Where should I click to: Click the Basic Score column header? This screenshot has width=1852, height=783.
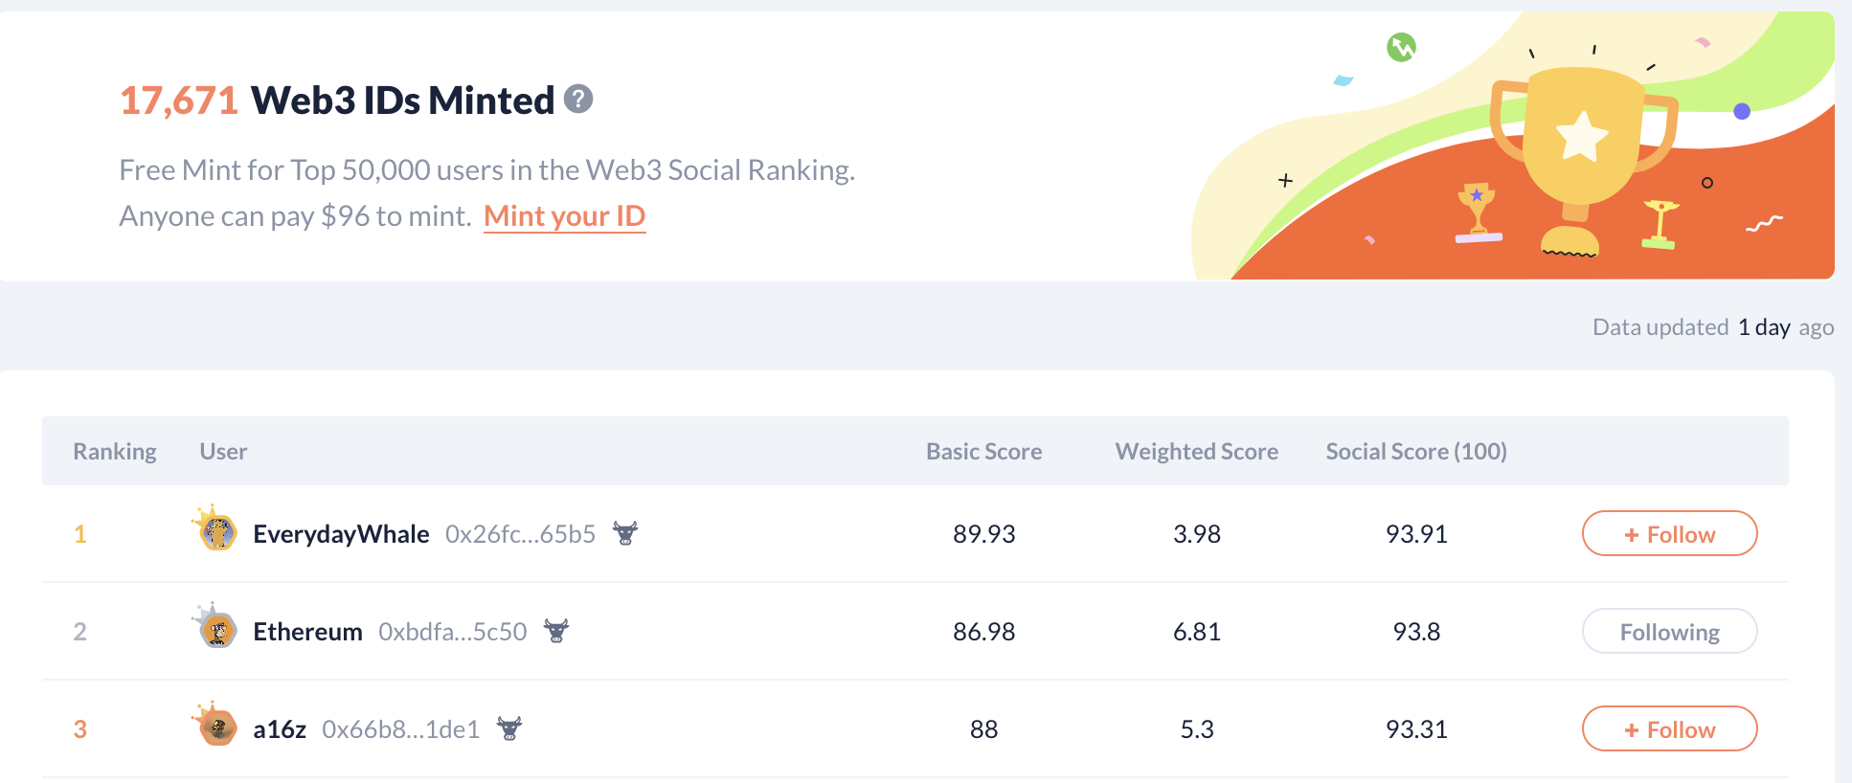(983, 452)
